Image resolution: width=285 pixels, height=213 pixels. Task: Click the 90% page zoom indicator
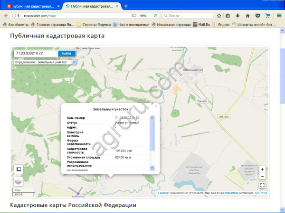143,16
